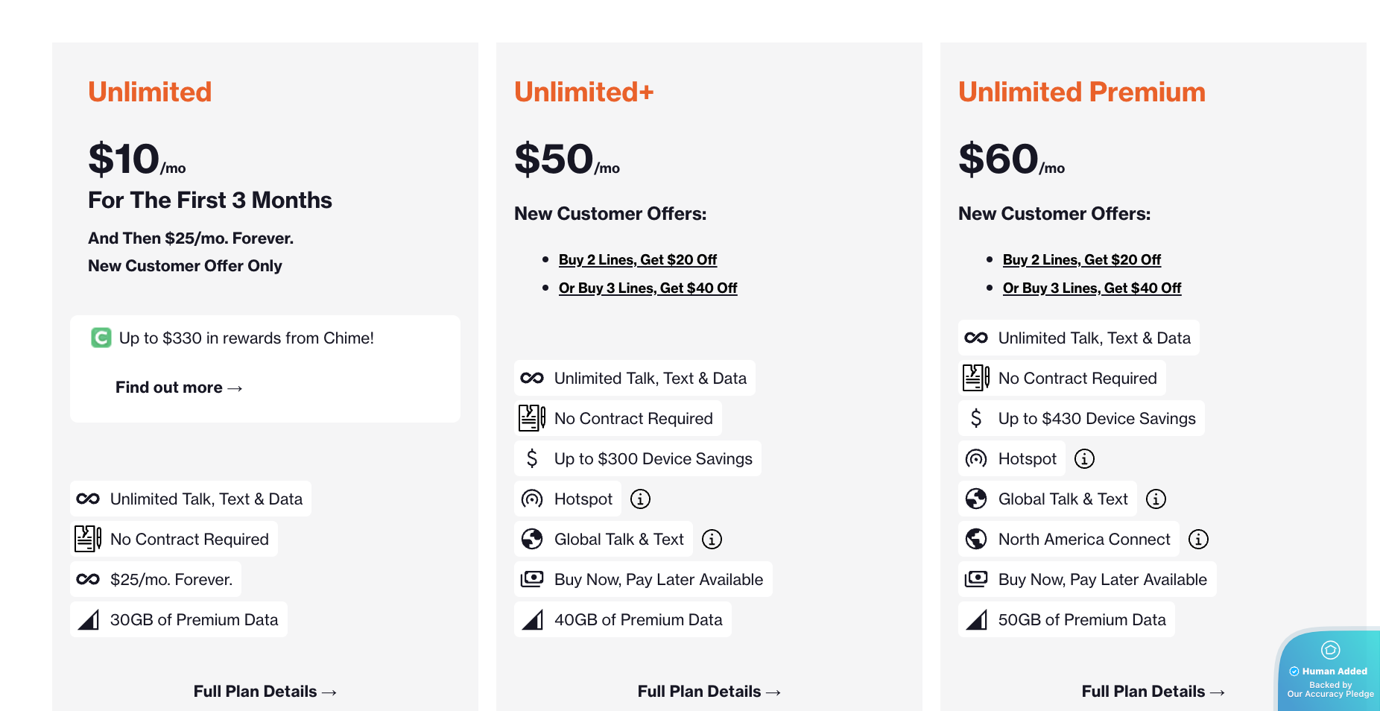Screen dimensions: 1380x711
Task: Open Full Plan Details for Unlimited+ plan
Action: (709, 692)
